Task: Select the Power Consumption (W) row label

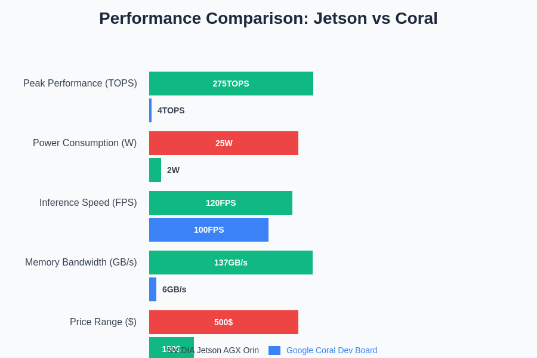Action: pyautogui.click(x=85, y=143)
